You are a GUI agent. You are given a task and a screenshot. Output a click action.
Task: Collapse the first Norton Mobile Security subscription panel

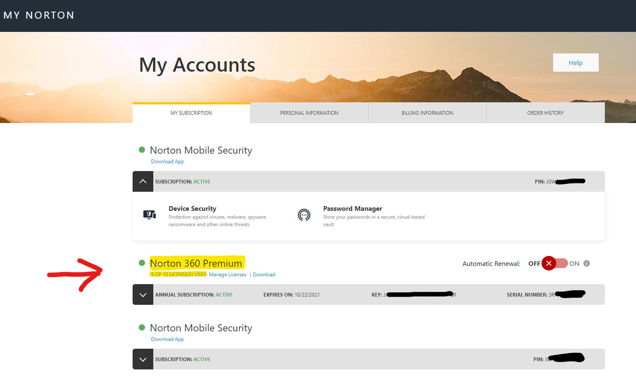tap(143, 181)
